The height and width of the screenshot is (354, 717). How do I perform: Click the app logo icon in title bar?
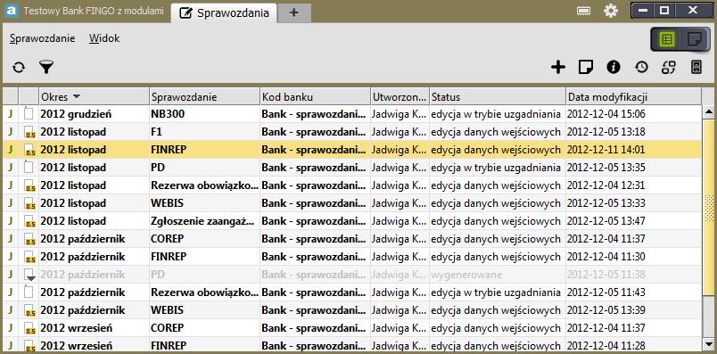coord(11,11)
